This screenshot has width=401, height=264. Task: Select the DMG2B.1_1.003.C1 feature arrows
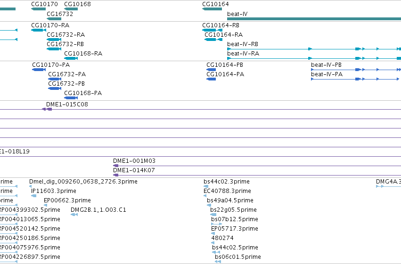pyautogui.click(x=74, y=215)
